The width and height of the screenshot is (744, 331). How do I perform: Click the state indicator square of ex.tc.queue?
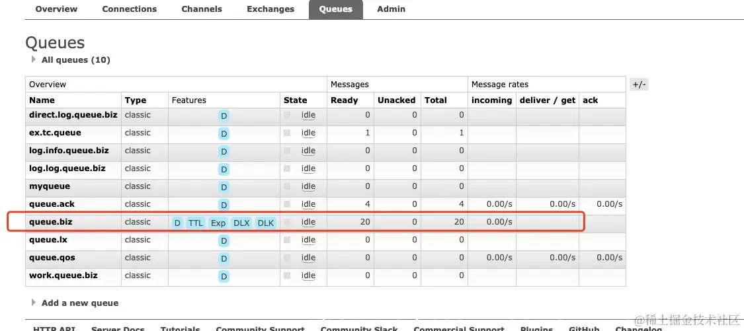pos(287,133)
